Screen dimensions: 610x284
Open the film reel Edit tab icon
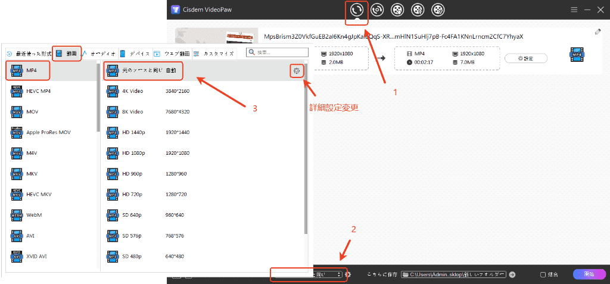(438, 10)
